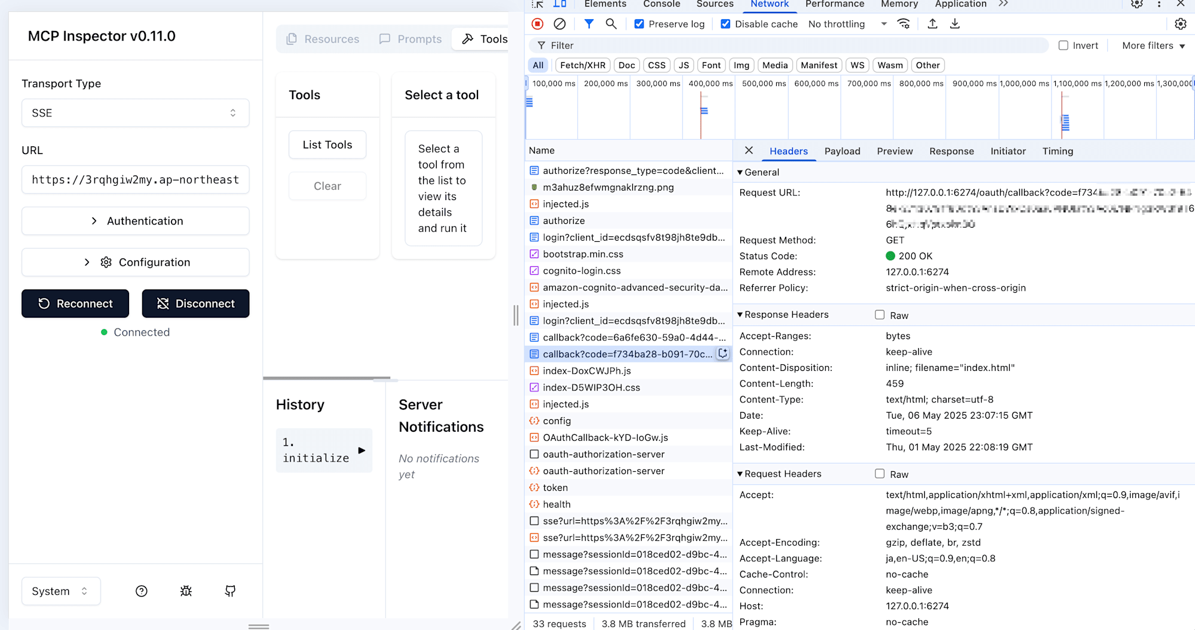Open Network panel settings gear

1180,24
